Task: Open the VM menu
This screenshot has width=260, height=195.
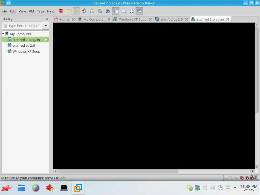Action: click(x=31, y=11)
